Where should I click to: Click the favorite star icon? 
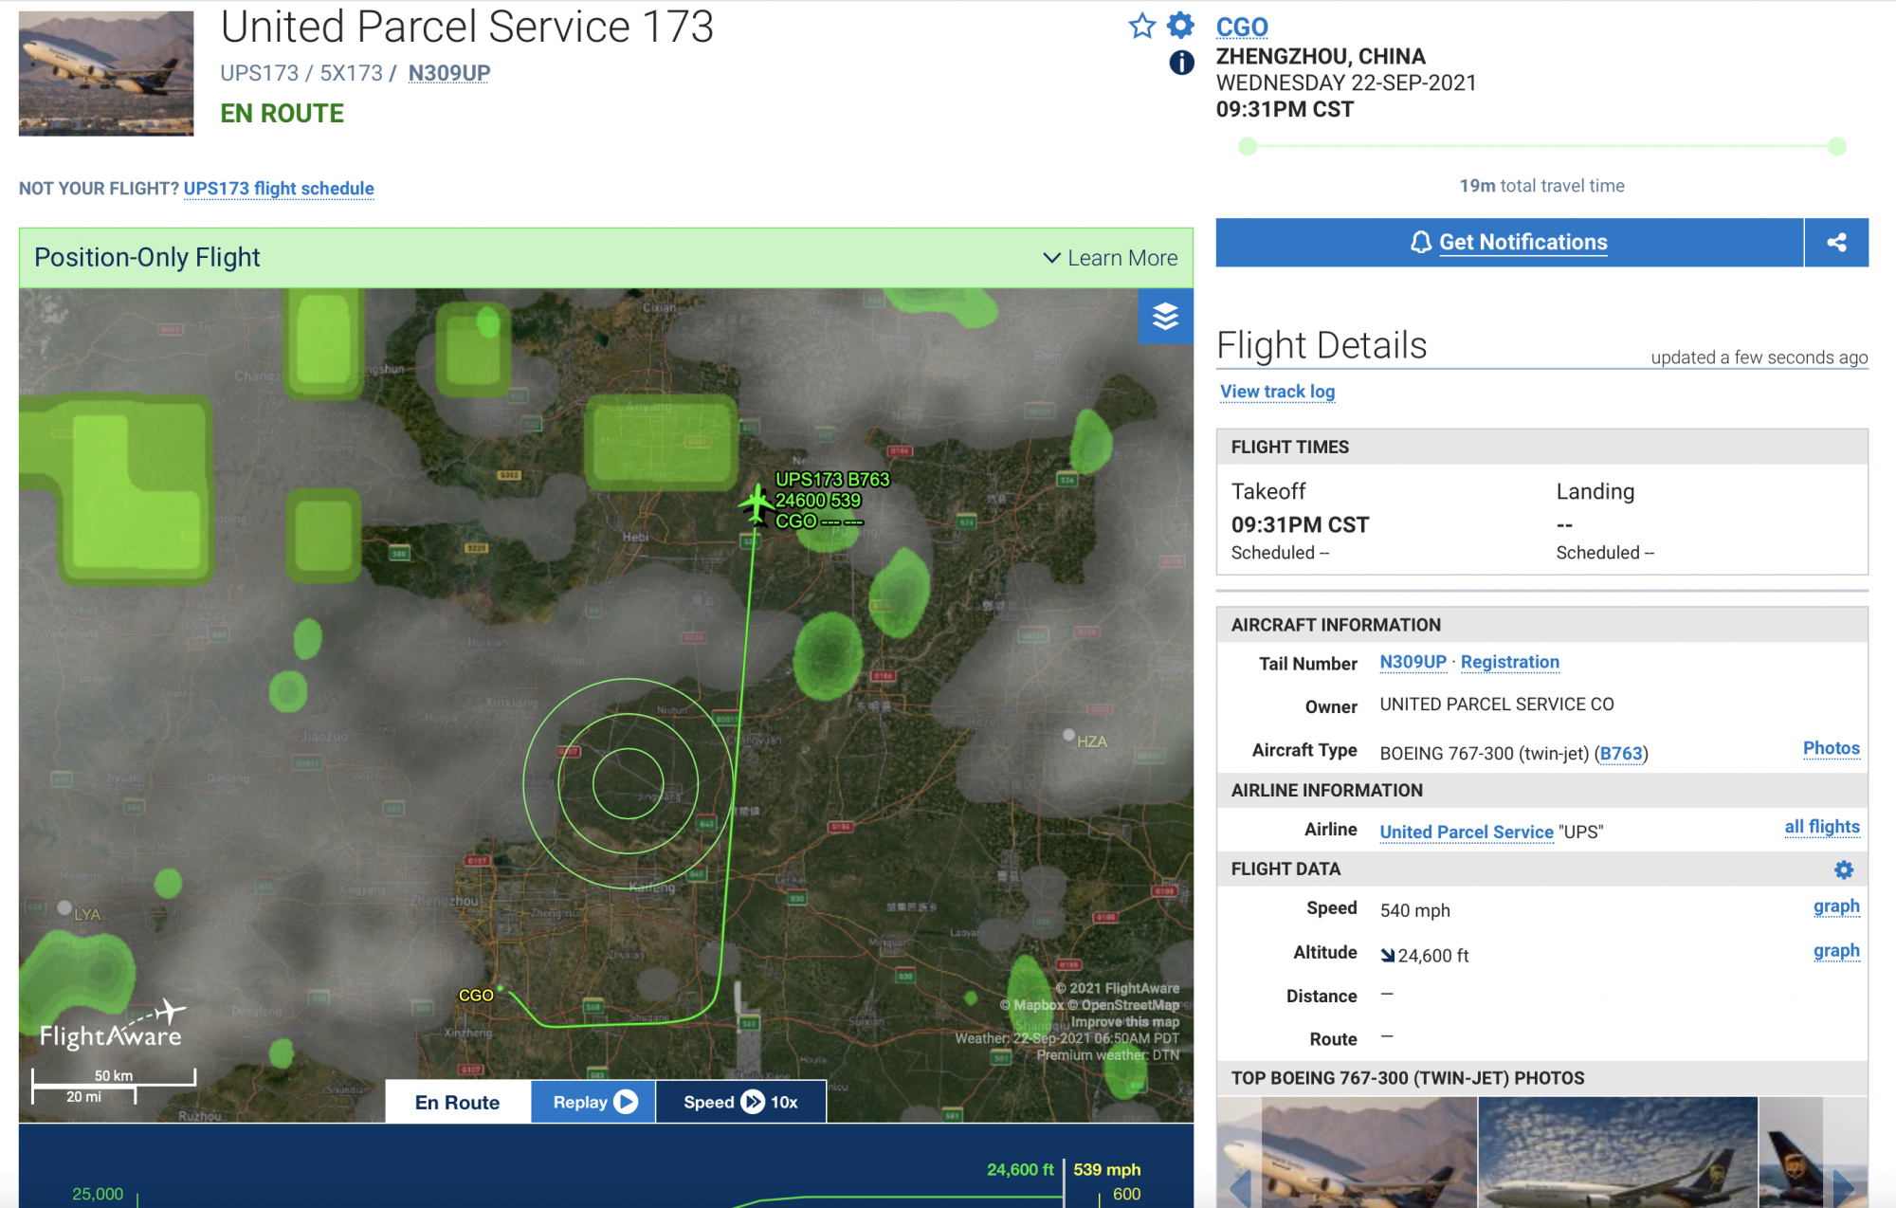(1142, 26)
